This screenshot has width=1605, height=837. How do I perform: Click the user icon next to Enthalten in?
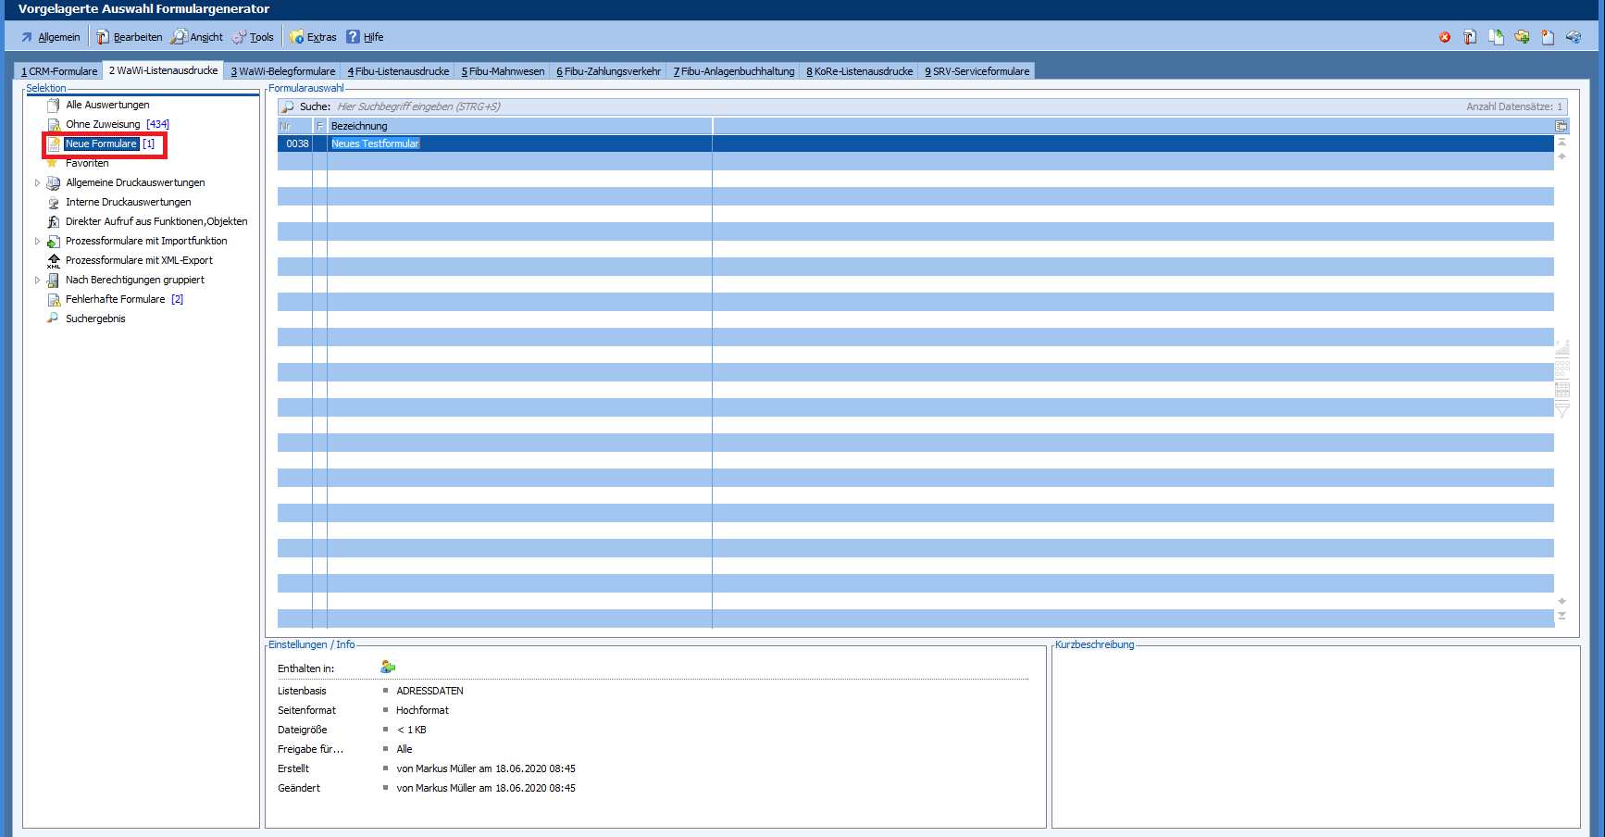point(388,668)
